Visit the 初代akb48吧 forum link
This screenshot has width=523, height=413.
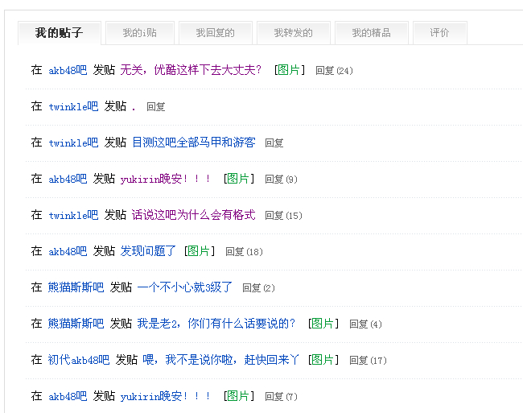pos(79,360)
